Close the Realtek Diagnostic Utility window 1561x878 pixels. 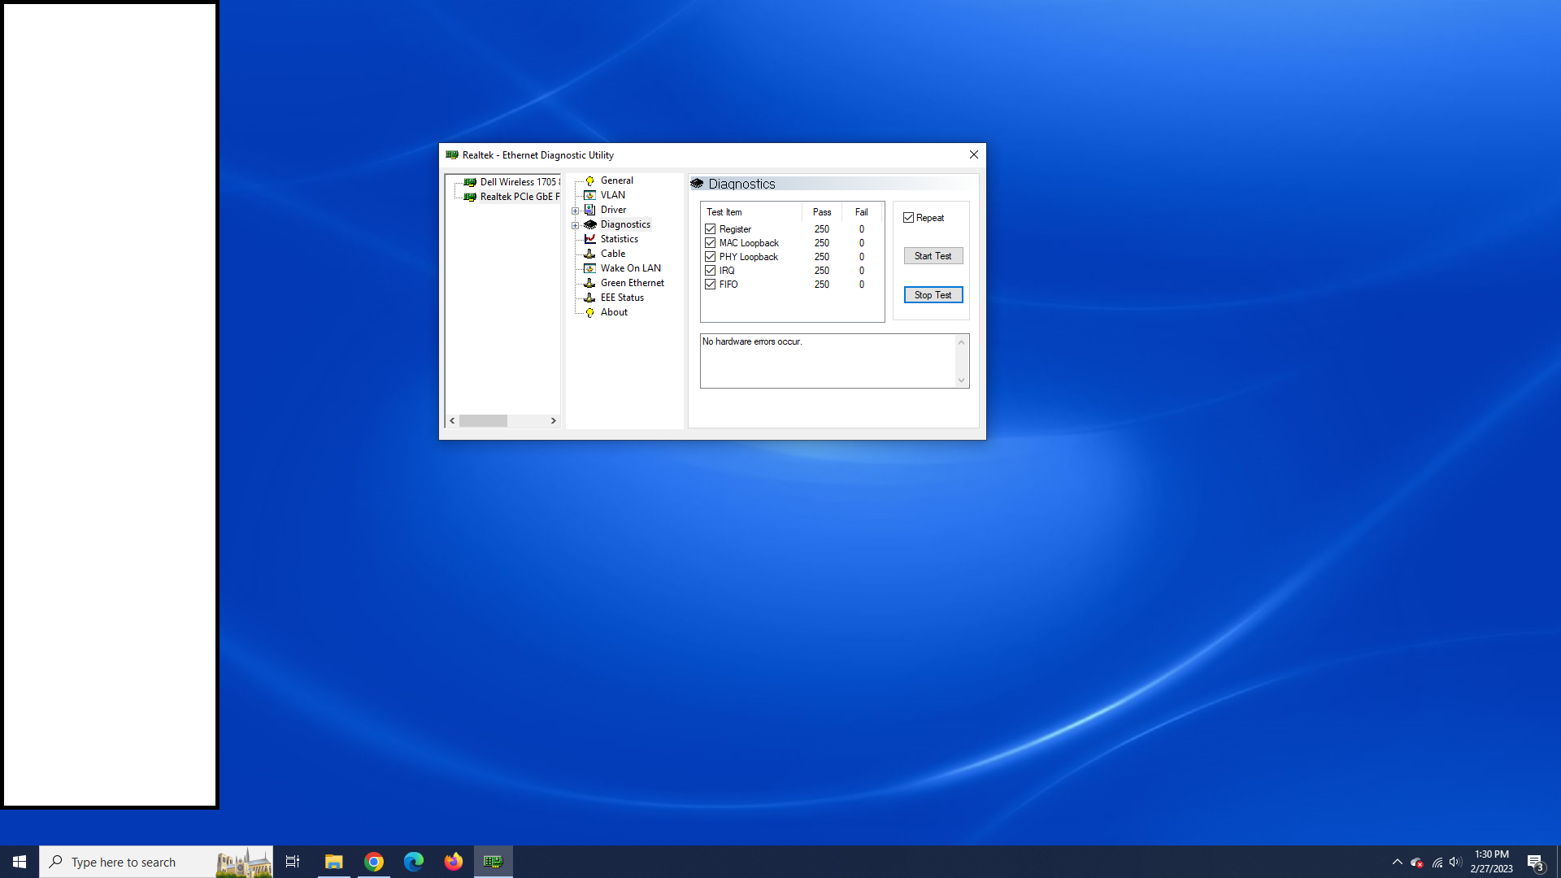(973, 154)
